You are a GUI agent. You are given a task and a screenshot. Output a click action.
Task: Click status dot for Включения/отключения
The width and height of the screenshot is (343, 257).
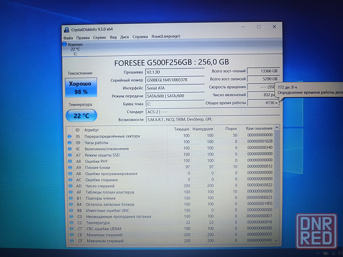click(70, 149)
